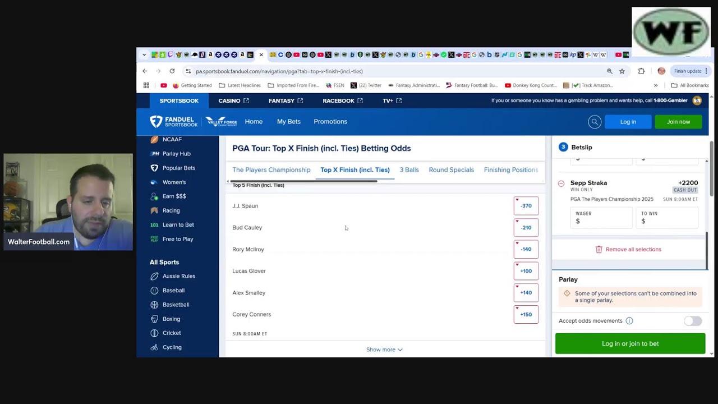
Task: Open the browser extensions puzzle icon
Action: (x=641, y=71)
